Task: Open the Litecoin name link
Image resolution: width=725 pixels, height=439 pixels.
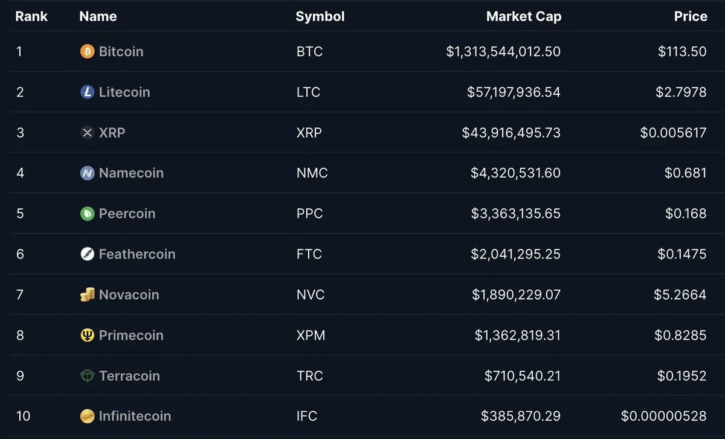Action: click(x=124, y=92)
